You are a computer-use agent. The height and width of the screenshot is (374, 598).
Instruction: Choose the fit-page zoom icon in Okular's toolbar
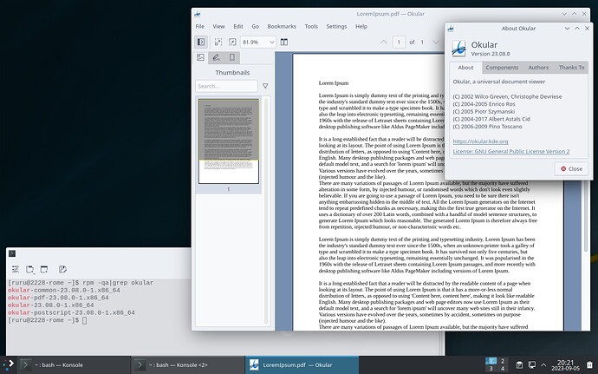(232, 42)
